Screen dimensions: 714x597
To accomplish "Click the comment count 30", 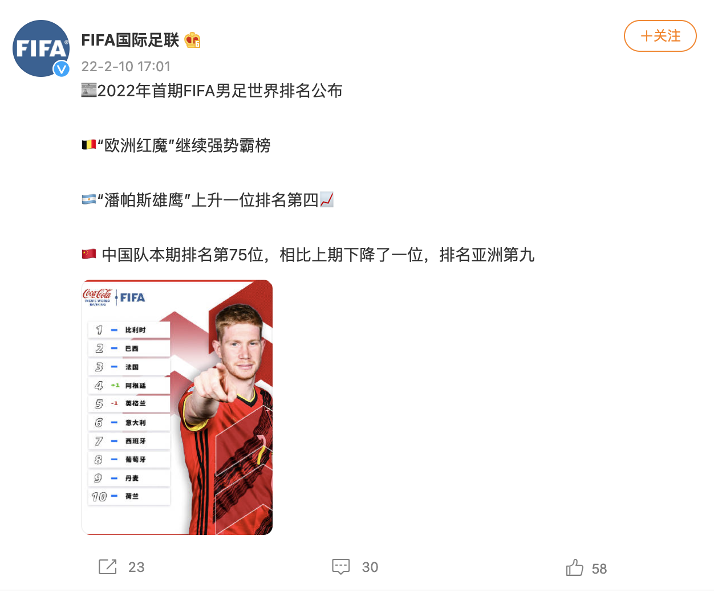I will pos(370,567).
